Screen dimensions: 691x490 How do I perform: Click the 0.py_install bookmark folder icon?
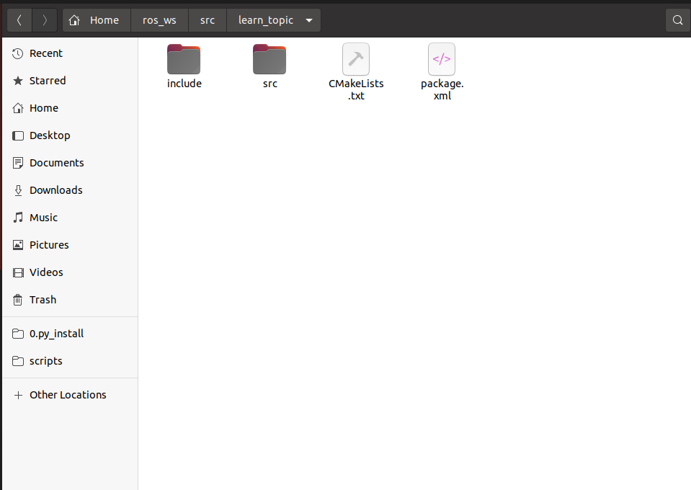pos(18,334)
